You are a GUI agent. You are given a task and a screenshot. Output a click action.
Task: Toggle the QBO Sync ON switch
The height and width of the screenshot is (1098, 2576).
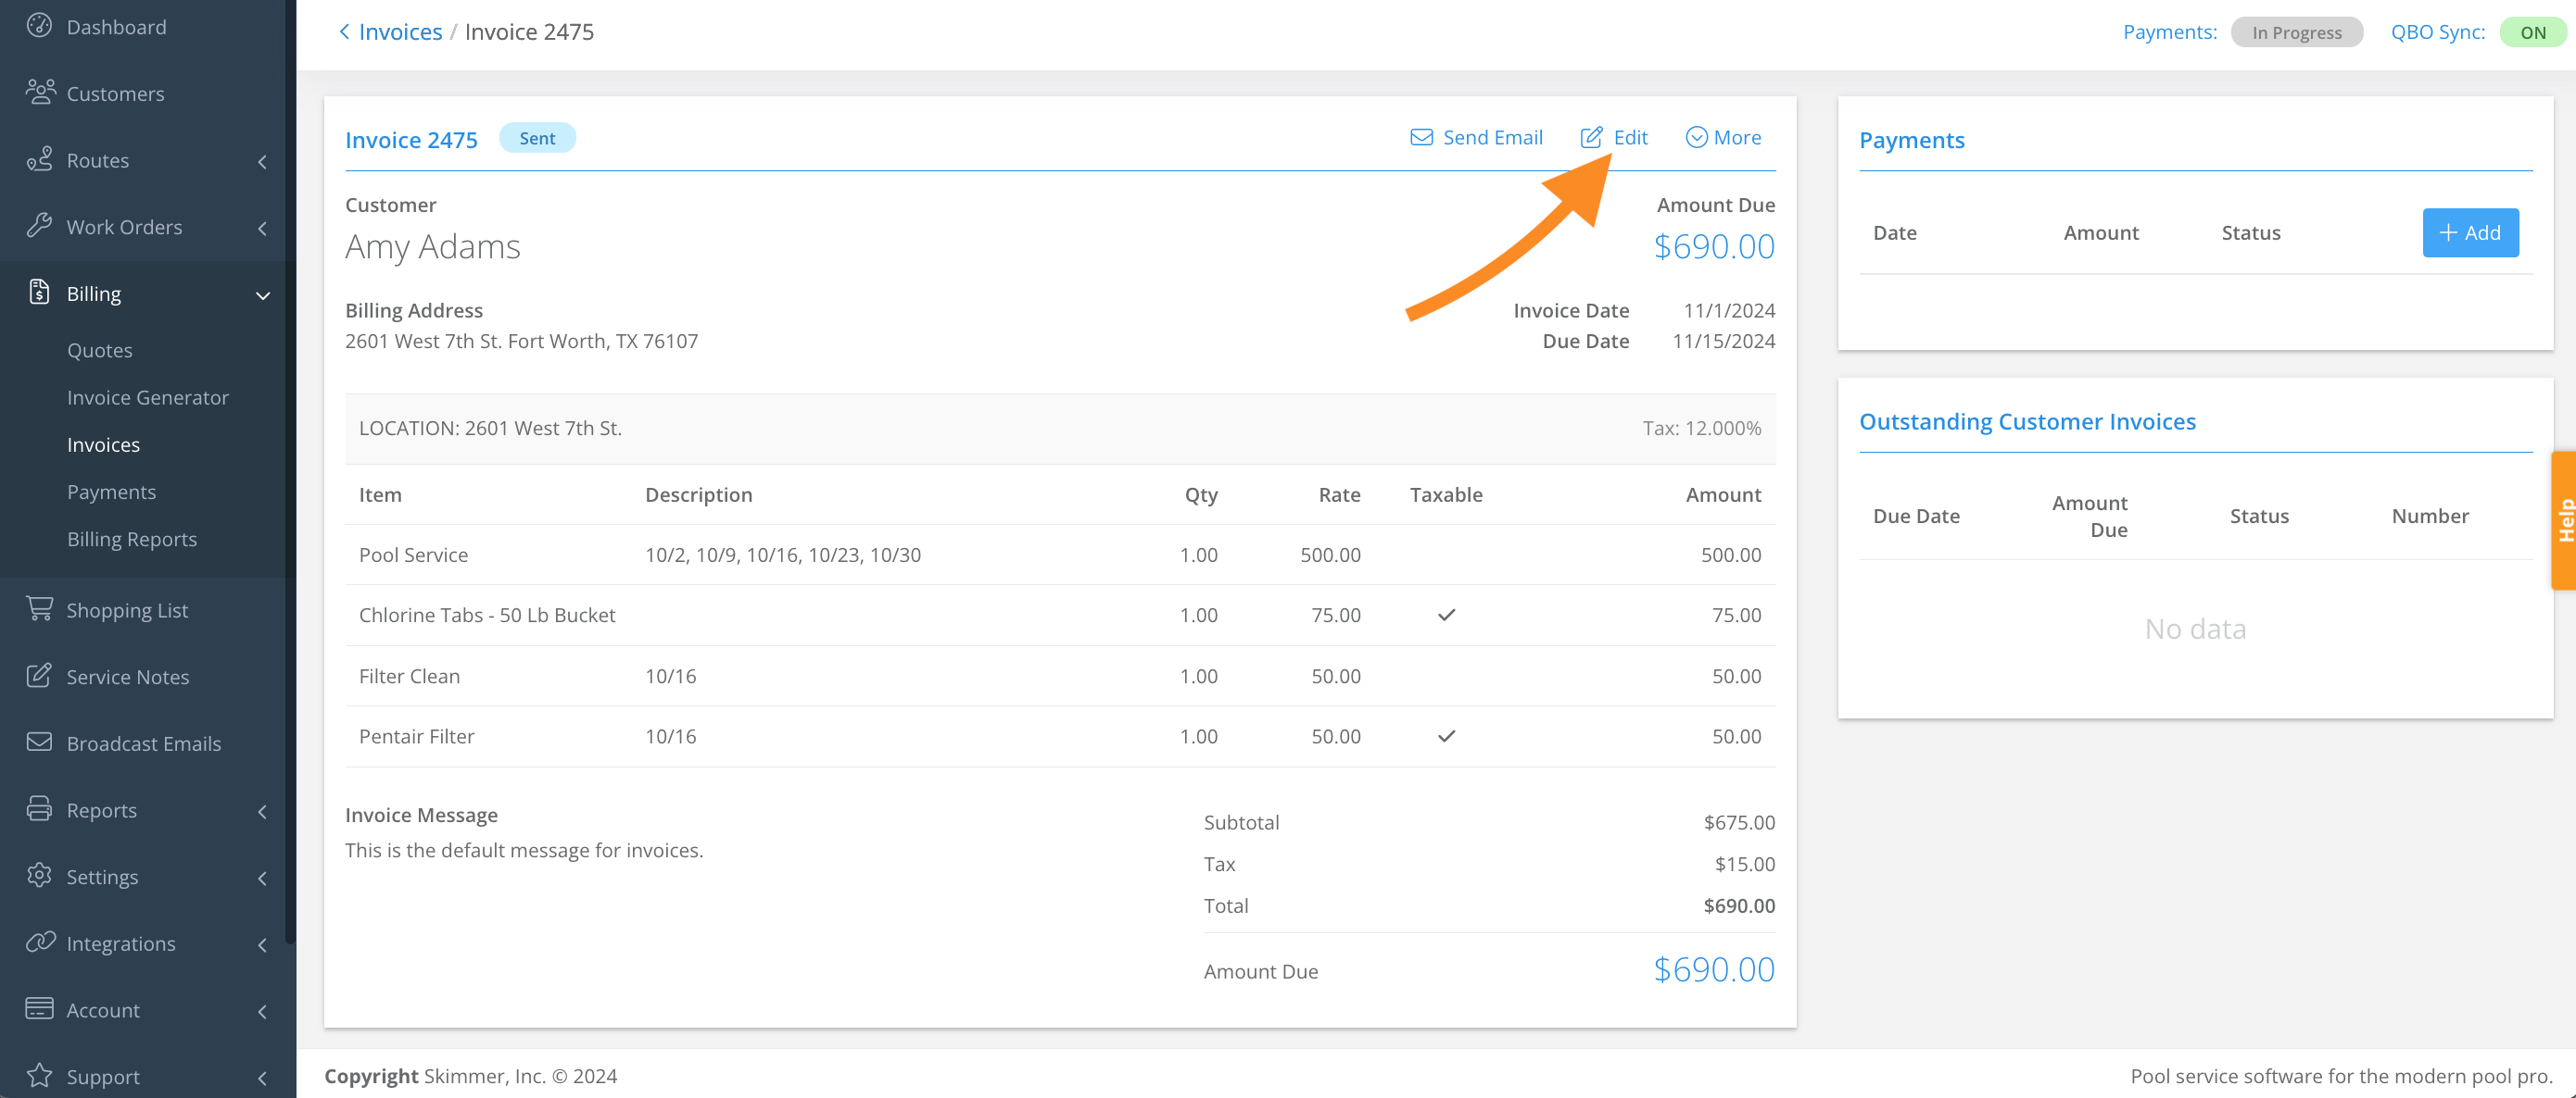2533,32
